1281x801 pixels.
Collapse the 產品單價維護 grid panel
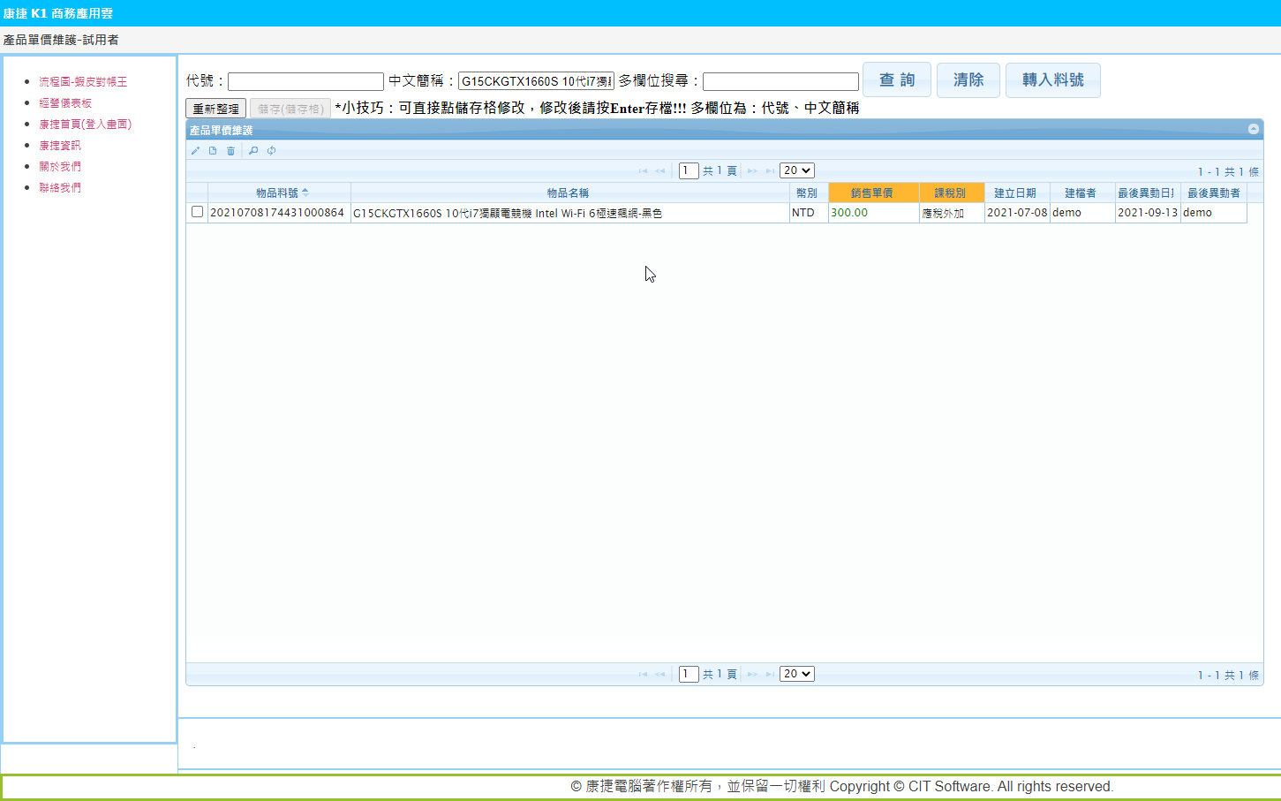point(1253,129)
